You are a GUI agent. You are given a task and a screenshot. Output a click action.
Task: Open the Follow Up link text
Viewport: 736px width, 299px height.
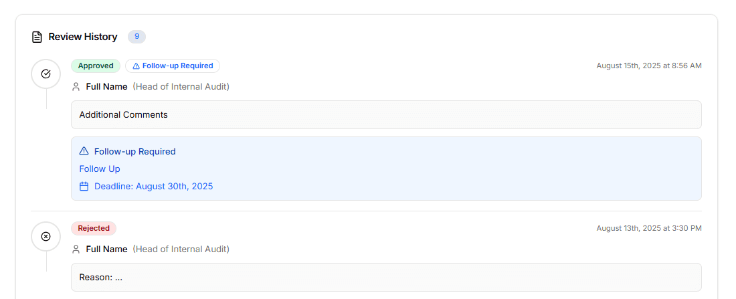[x=100, y=169]
